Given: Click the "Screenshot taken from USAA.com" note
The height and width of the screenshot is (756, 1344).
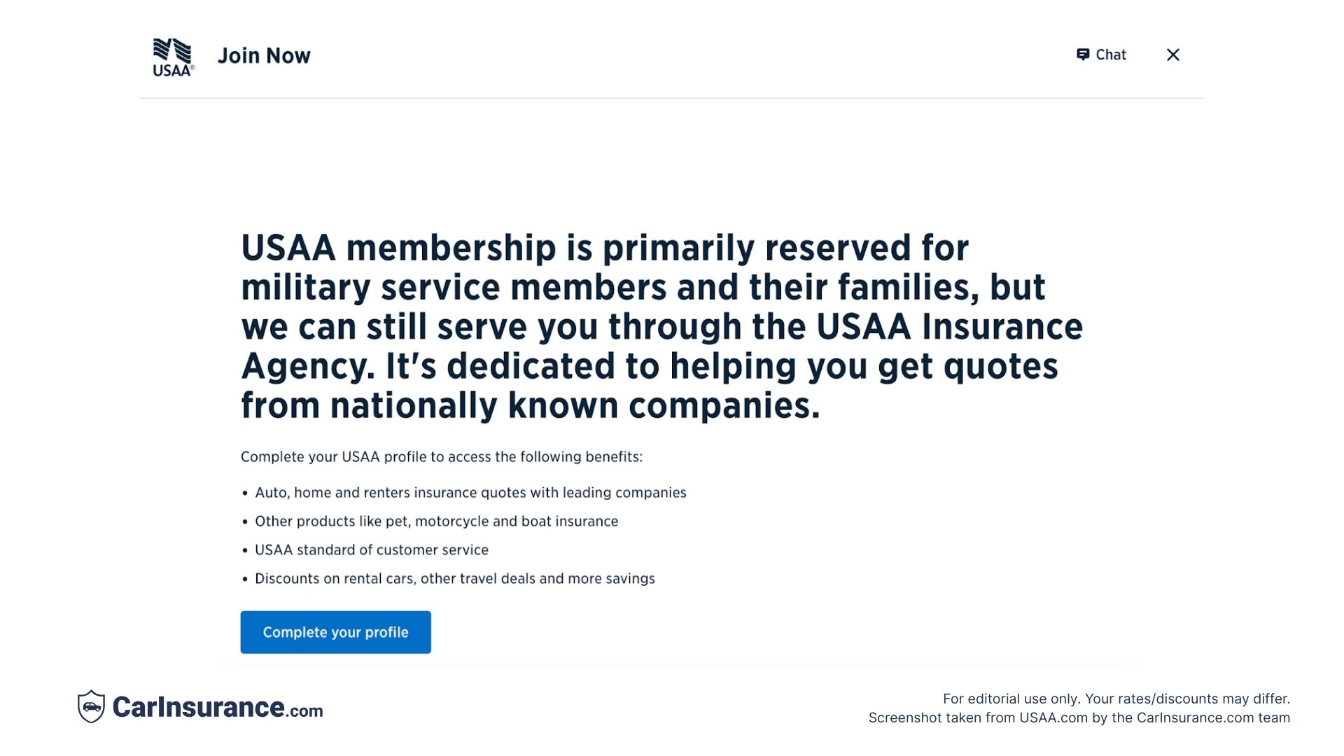Looking at the screenshot, I should pyautogui.click(x=1079, y=717).
